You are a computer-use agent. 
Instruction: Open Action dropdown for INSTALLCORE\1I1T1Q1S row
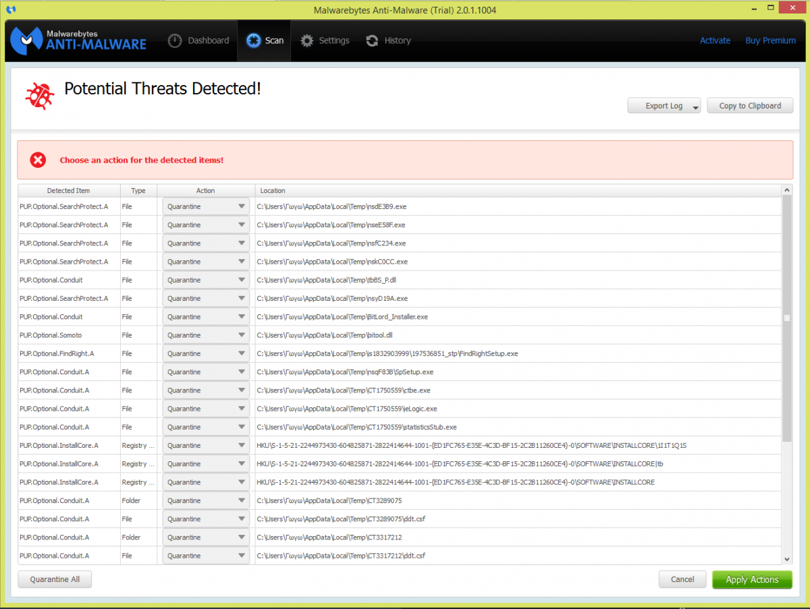coord(206,445)
